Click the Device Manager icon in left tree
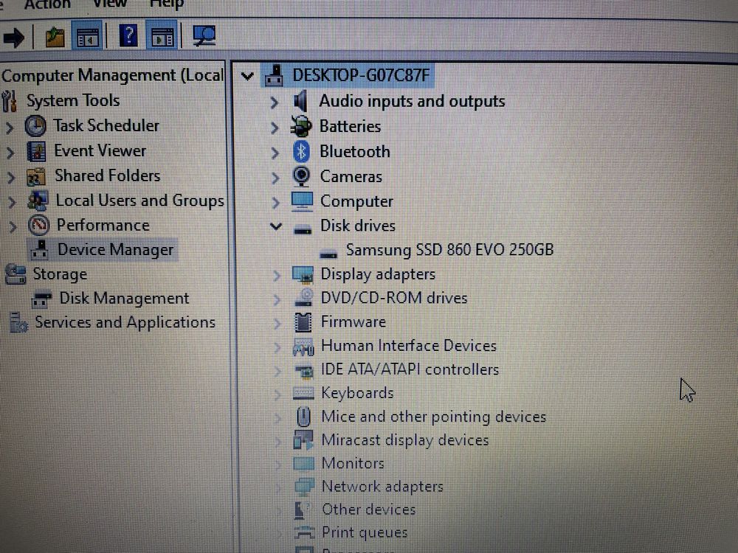The height and width of the screenshot is (553, 738). tap(40, 250)
